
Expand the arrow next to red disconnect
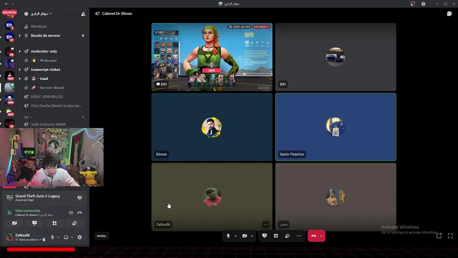(321, 236)
